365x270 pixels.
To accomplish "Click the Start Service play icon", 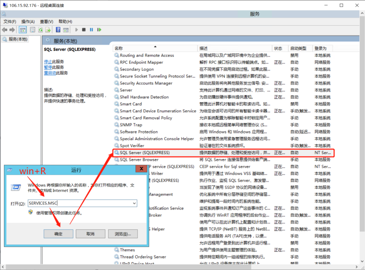I will pyautogui.click(x=76, y=30).
